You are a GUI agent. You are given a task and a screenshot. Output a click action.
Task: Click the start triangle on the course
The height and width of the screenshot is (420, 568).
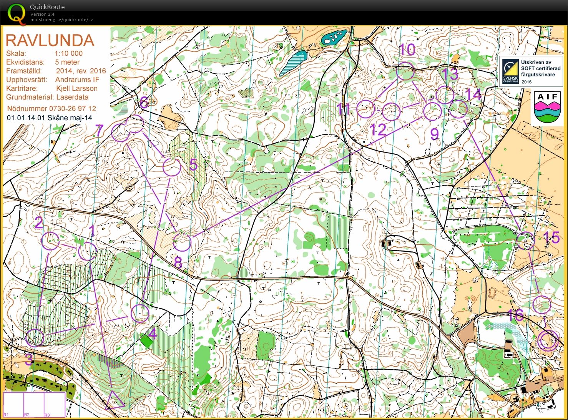pos(115,400)
